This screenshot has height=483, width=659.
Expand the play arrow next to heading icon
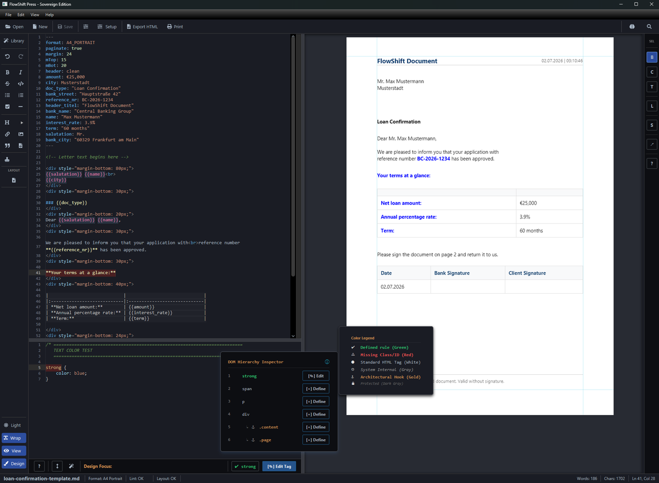pos(21,122)
